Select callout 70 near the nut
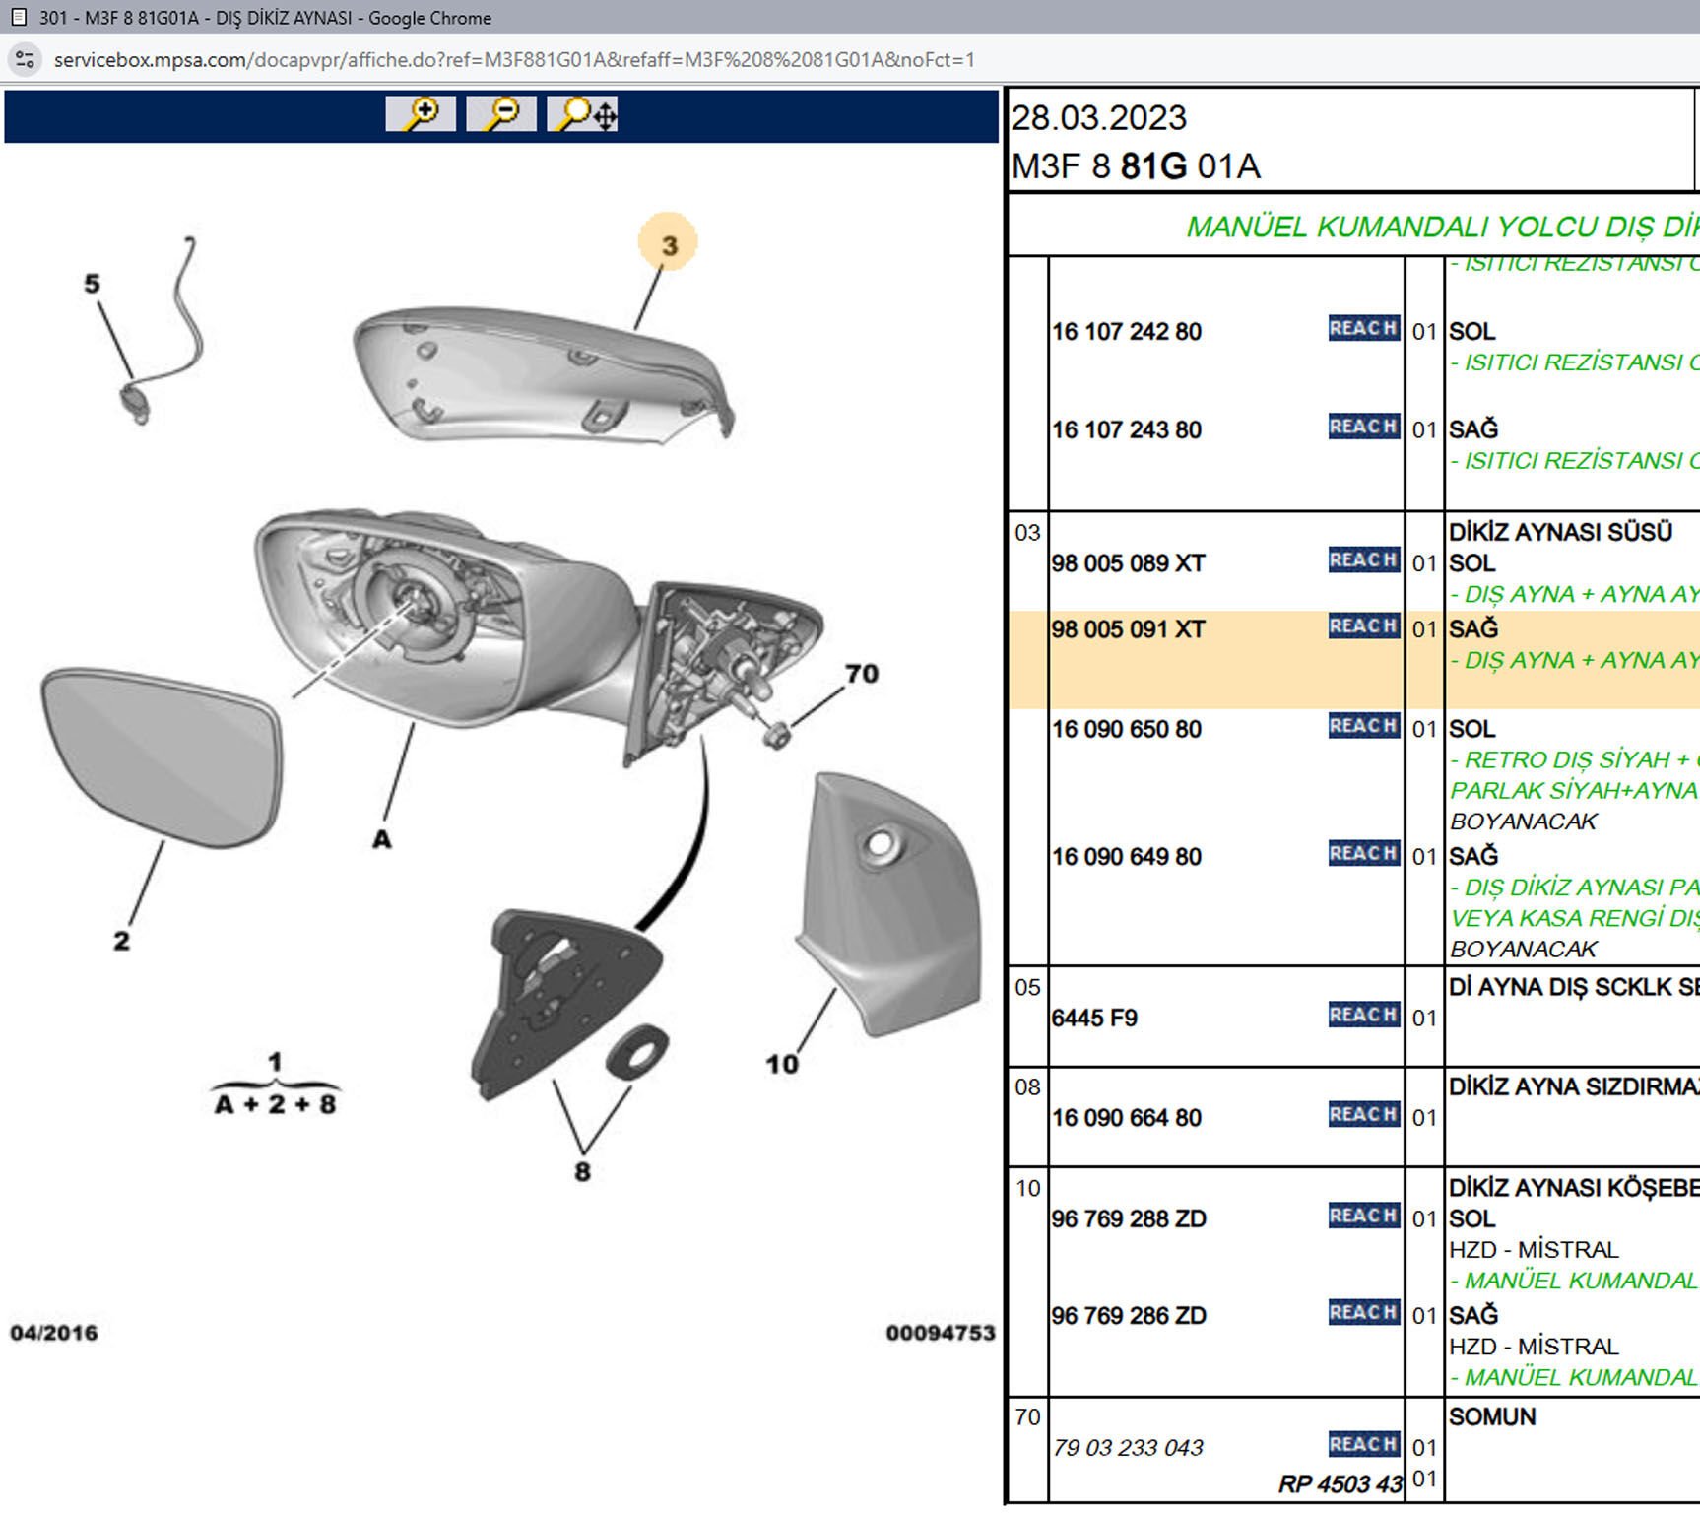The image size is (1700, 1513). click(861, 674)
